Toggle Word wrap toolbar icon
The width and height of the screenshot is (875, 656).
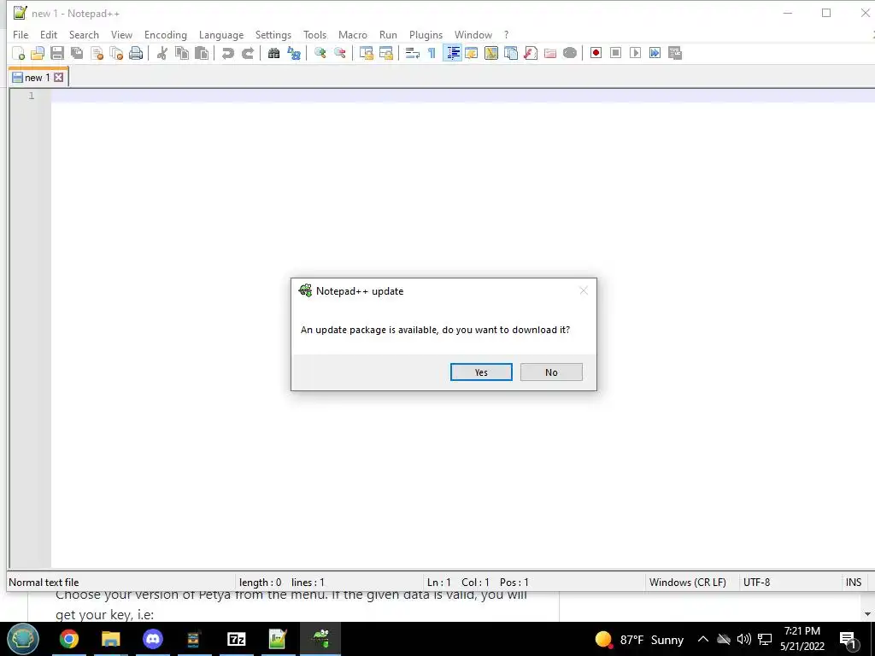[413, 53]
